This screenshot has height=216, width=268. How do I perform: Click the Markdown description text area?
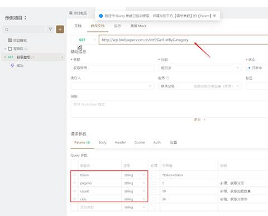click(x=169, y=109)
